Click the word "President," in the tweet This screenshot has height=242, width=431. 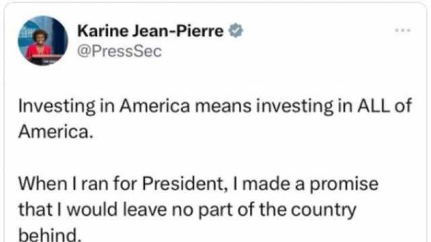tap(186, 184)
